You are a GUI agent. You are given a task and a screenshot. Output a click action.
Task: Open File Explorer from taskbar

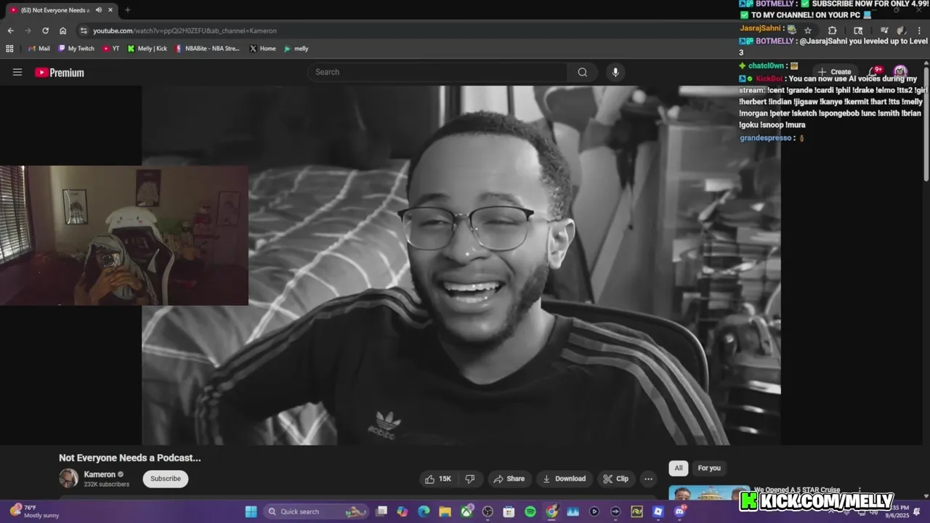[445, 511]
